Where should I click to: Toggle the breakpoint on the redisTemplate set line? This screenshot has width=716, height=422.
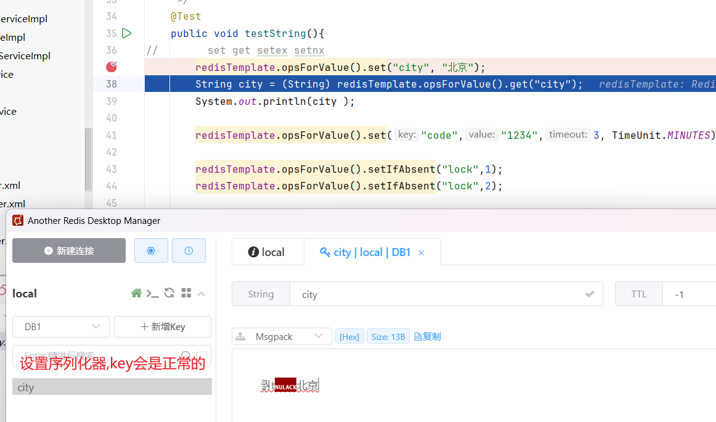click(x=112, y=67)
